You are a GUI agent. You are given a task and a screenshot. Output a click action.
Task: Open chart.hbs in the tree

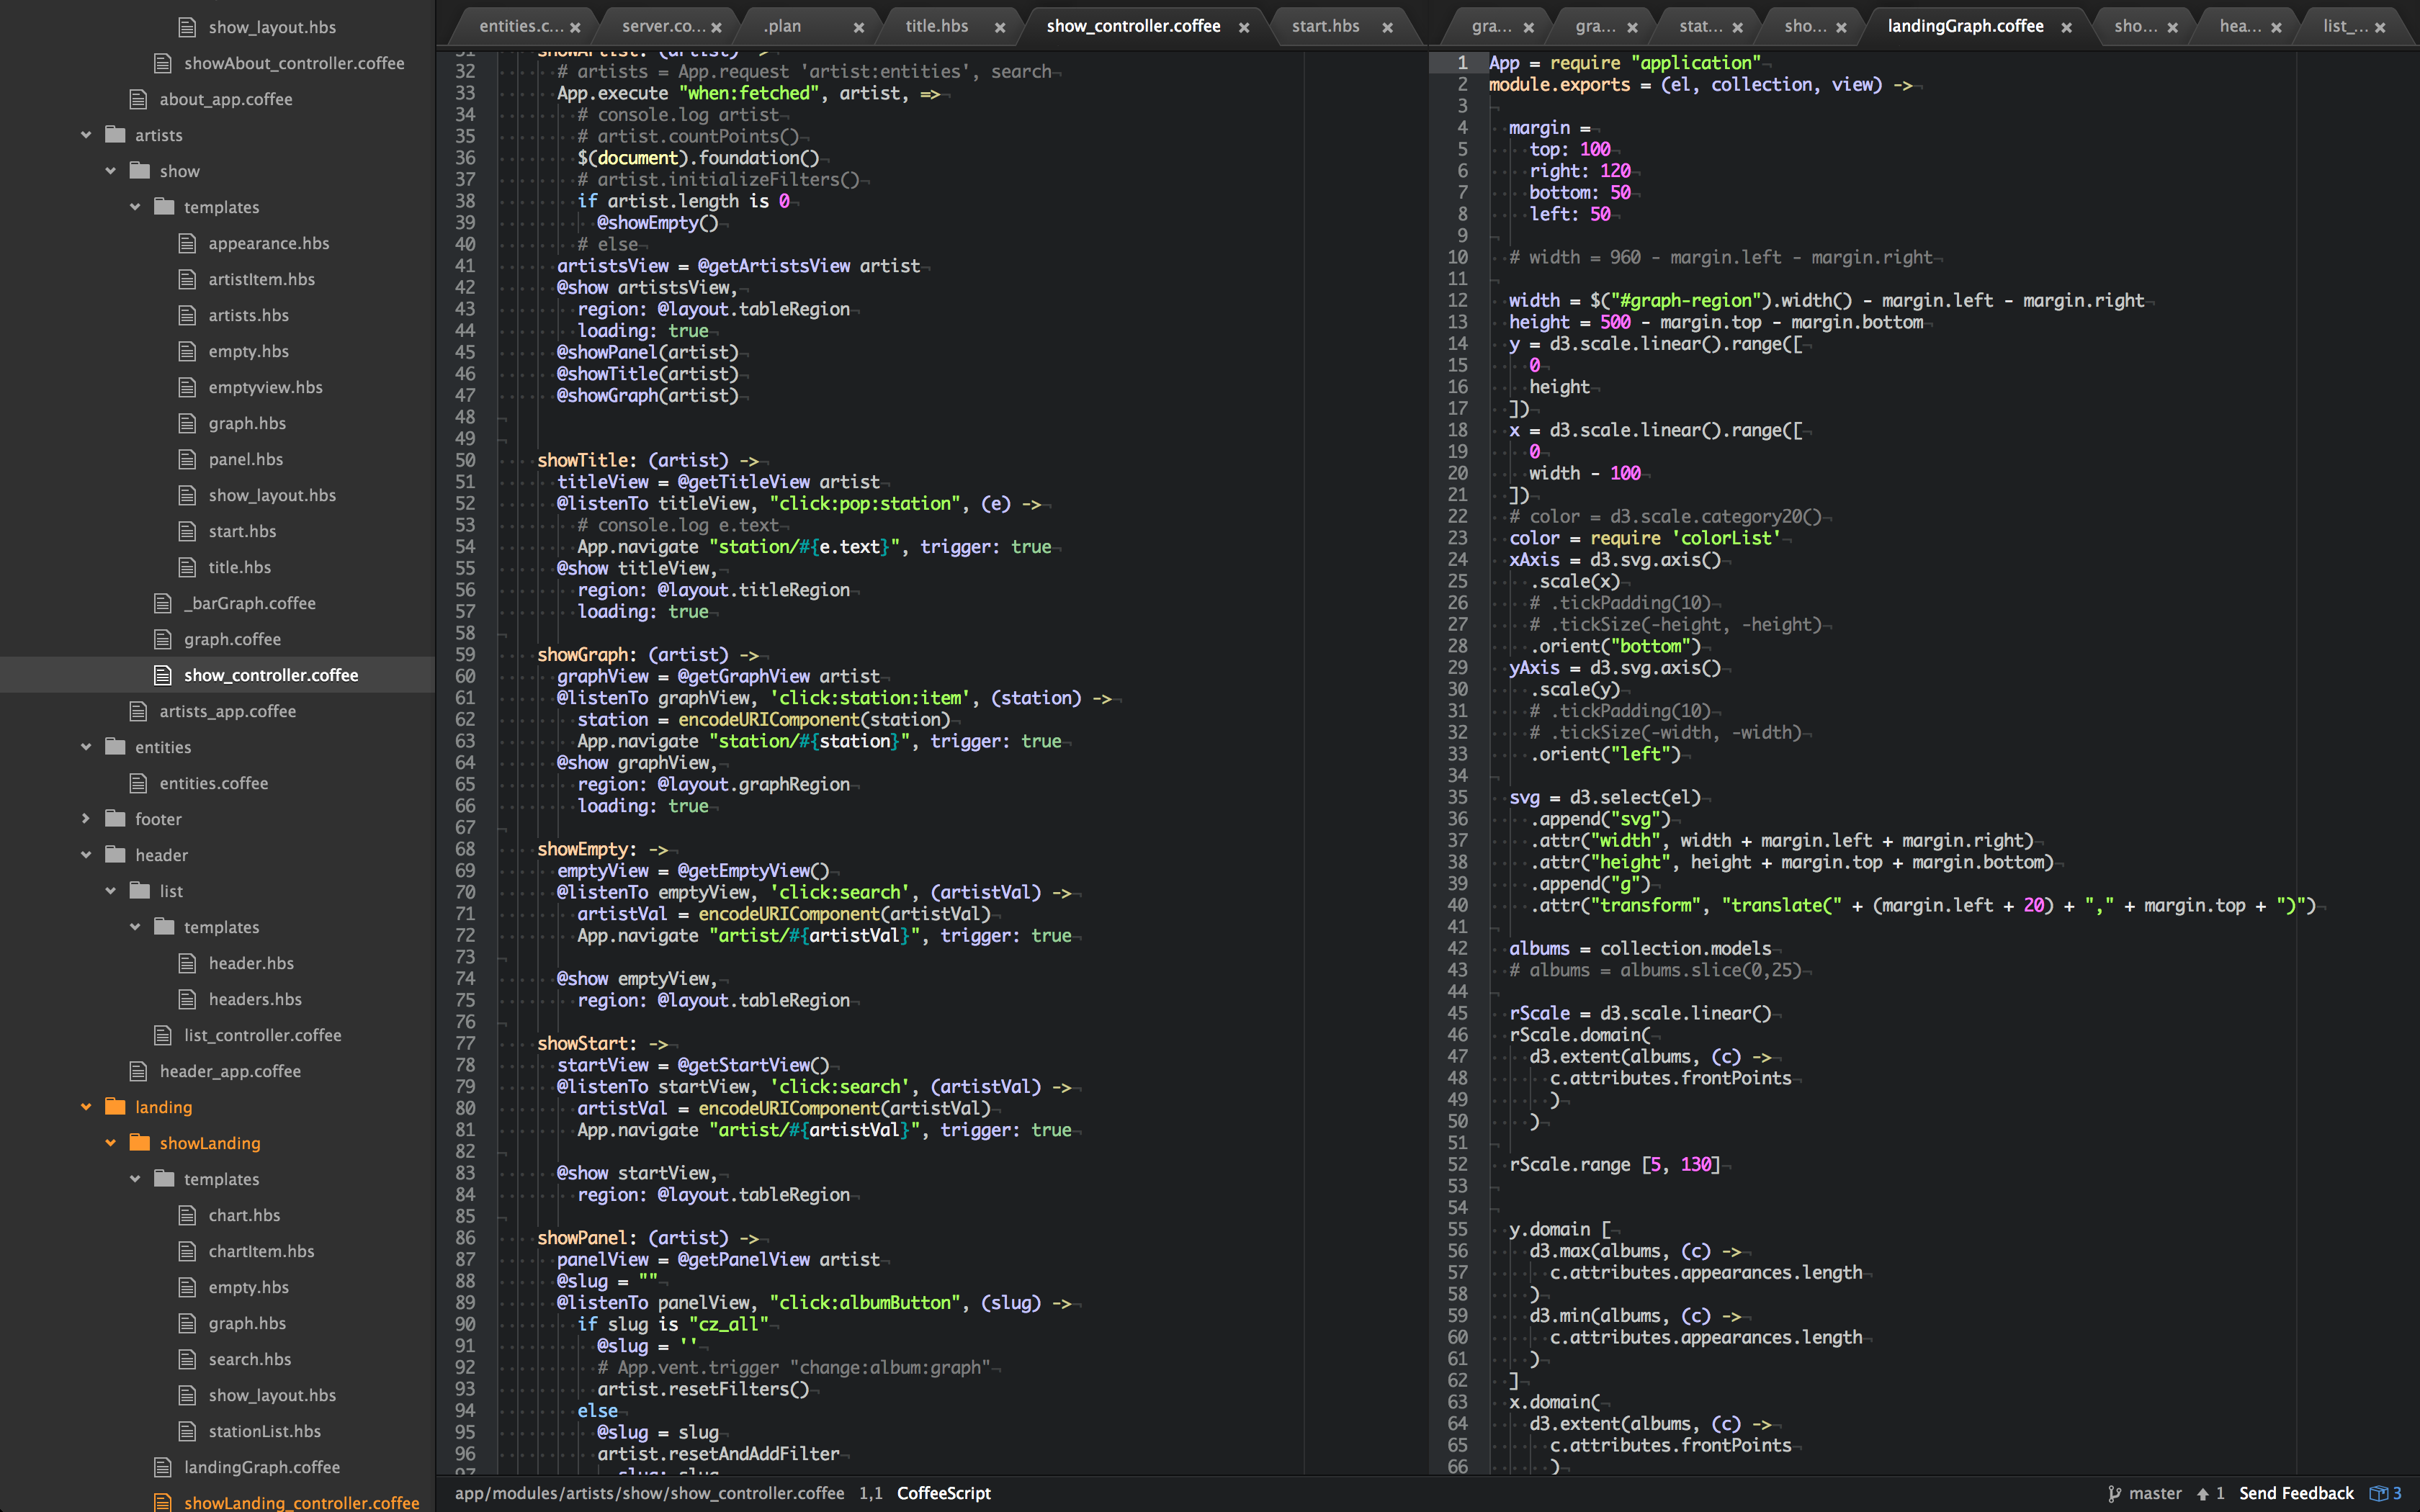(x=244, y=1215)
